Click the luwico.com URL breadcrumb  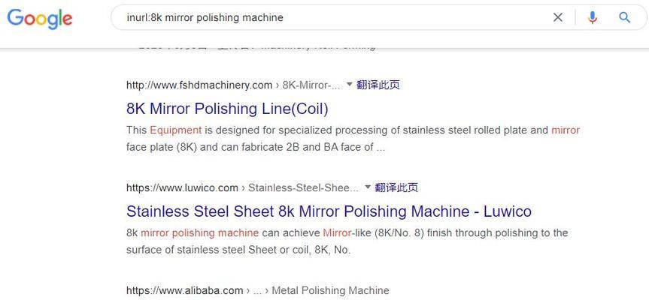[182, 188]
